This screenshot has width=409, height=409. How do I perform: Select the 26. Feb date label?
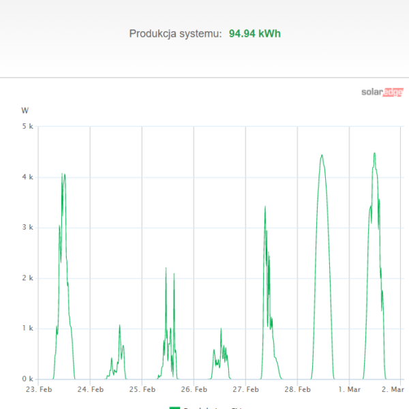click(x=194, y=390)
